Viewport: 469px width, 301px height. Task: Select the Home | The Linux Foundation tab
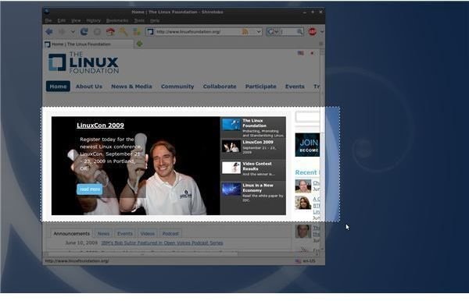(x=88, y=44)
